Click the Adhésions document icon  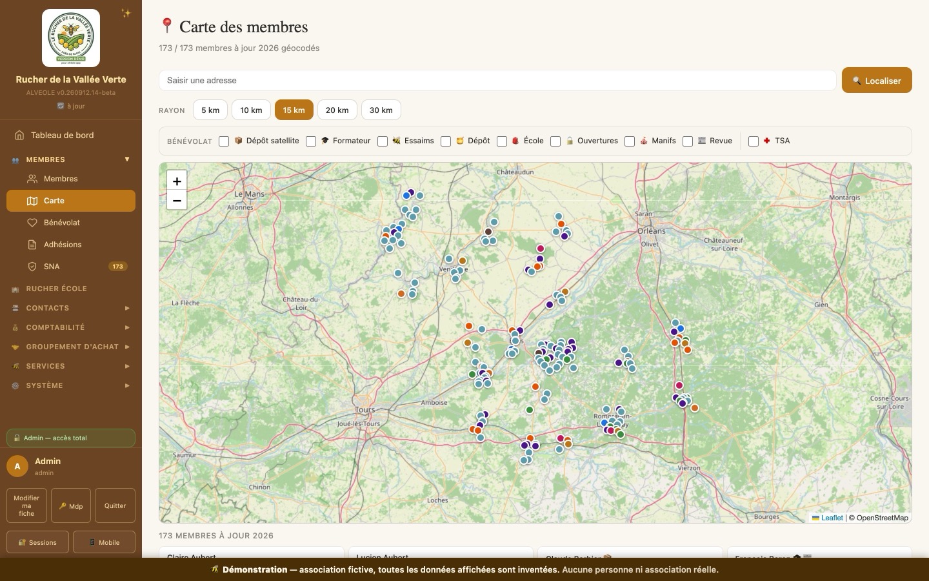click(32, 245)
